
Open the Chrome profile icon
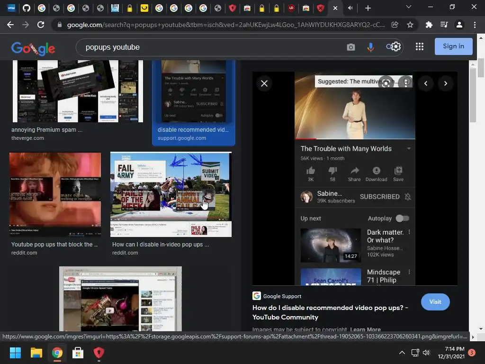459,25
